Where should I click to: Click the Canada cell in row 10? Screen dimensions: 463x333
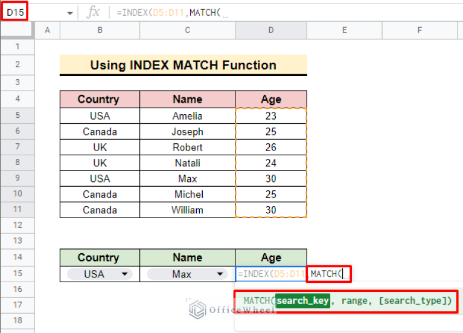coord(100,194)
